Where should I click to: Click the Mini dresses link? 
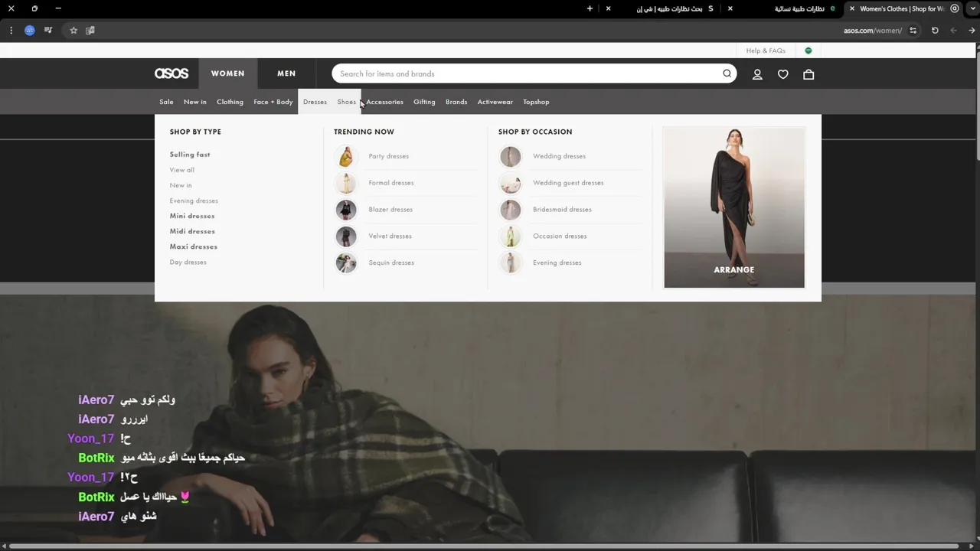point(192,216)
